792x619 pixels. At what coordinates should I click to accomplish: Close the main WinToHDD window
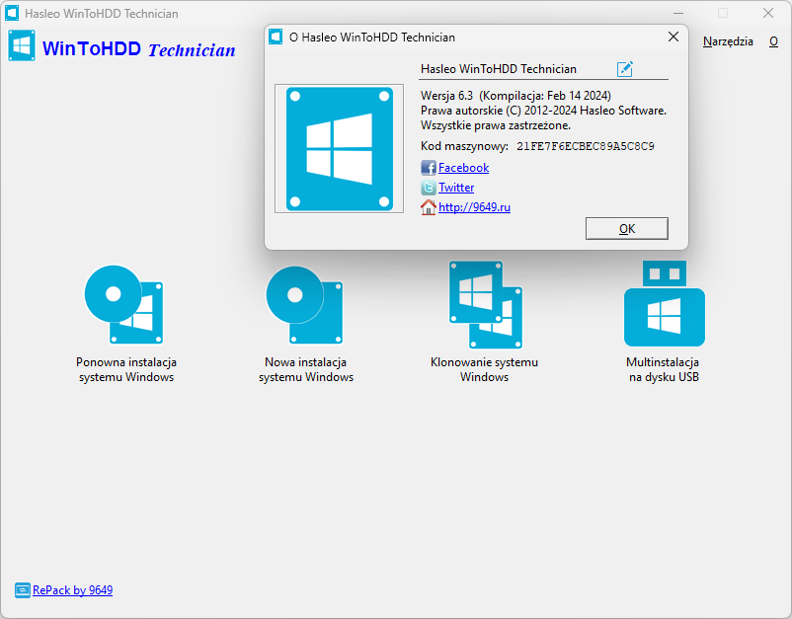768,13
